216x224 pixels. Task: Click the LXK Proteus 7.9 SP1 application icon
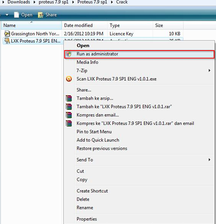[x=7, y=41]
